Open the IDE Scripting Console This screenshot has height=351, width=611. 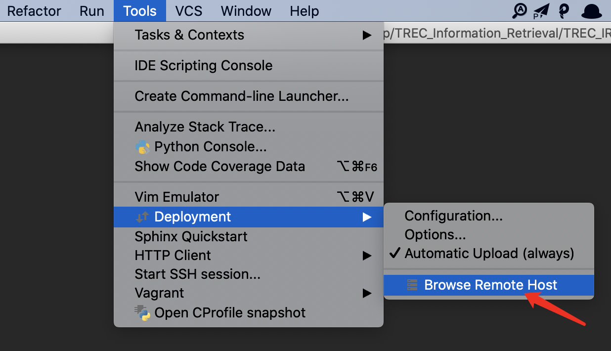tap(204, 65)
